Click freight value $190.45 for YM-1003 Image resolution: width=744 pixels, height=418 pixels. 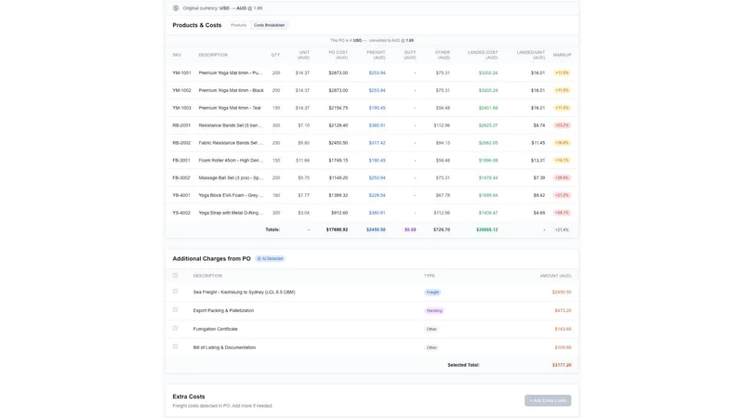click(378, 108)
